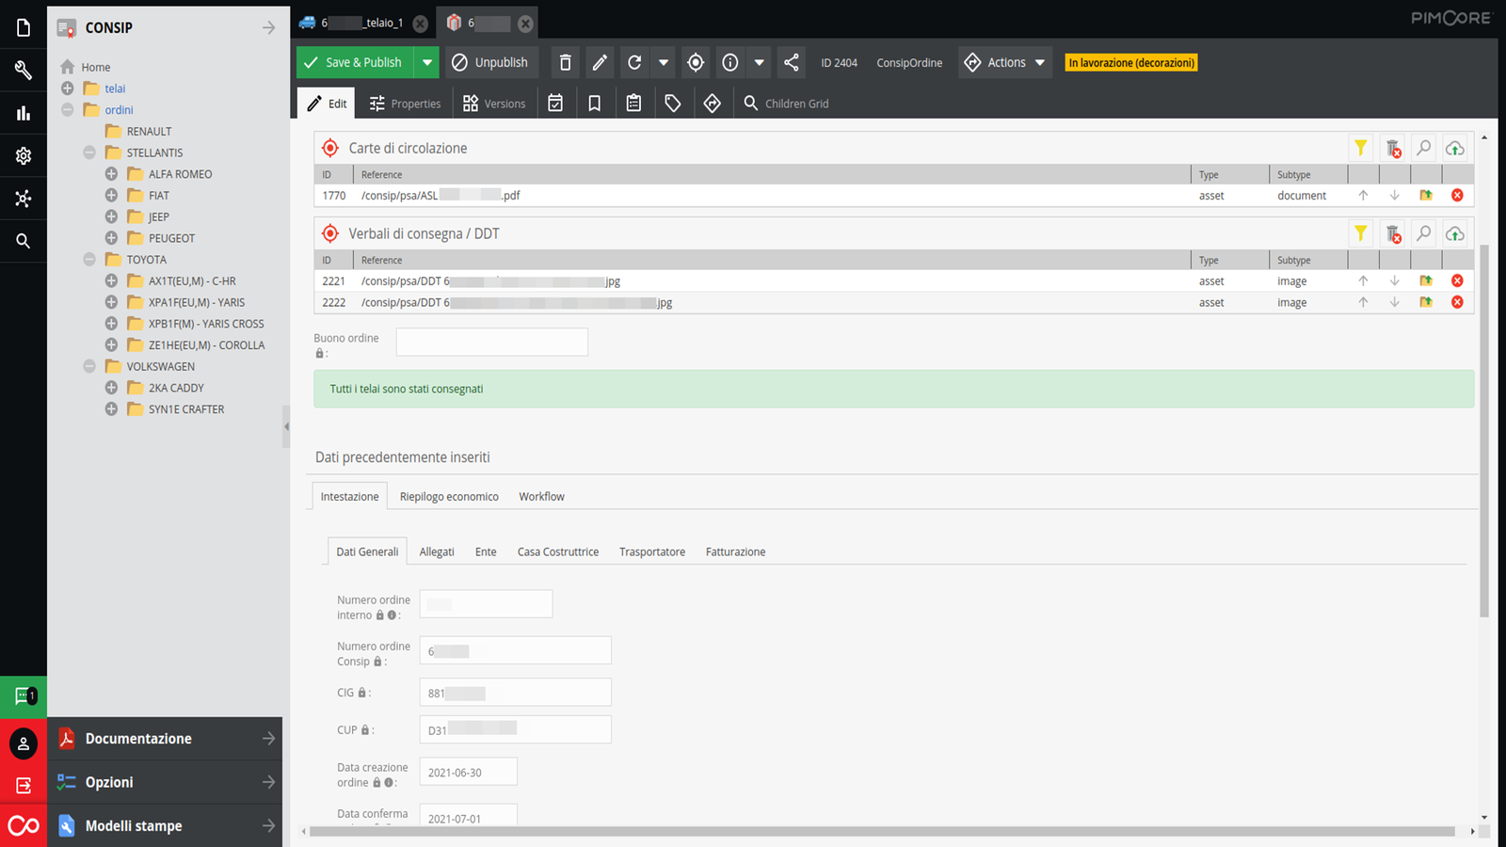1506x847 pixels.
Task: Open reload options dropdown arrow
Action: coord(664,62)
